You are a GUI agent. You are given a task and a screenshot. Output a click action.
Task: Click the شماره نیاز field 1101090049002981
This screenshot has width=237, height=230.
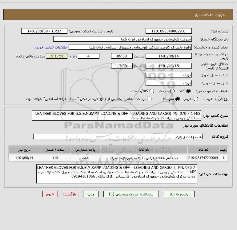tap(169, 31)
